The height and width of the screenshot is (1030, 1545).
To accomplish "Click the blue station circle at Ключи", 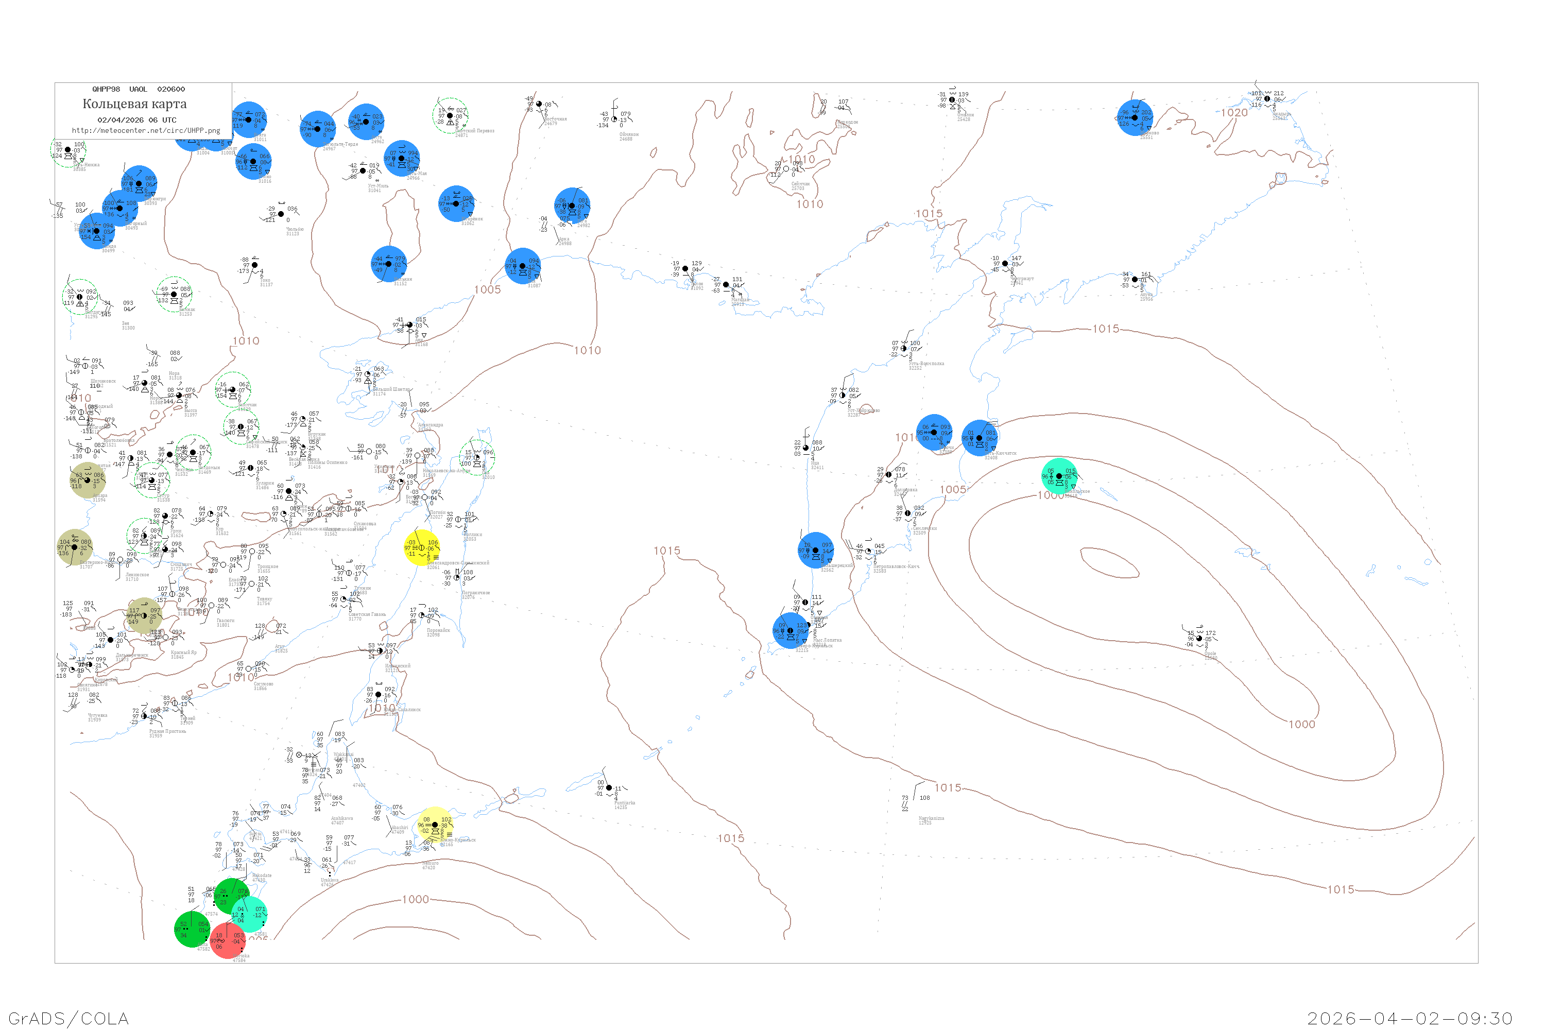I will coord(934,432).
